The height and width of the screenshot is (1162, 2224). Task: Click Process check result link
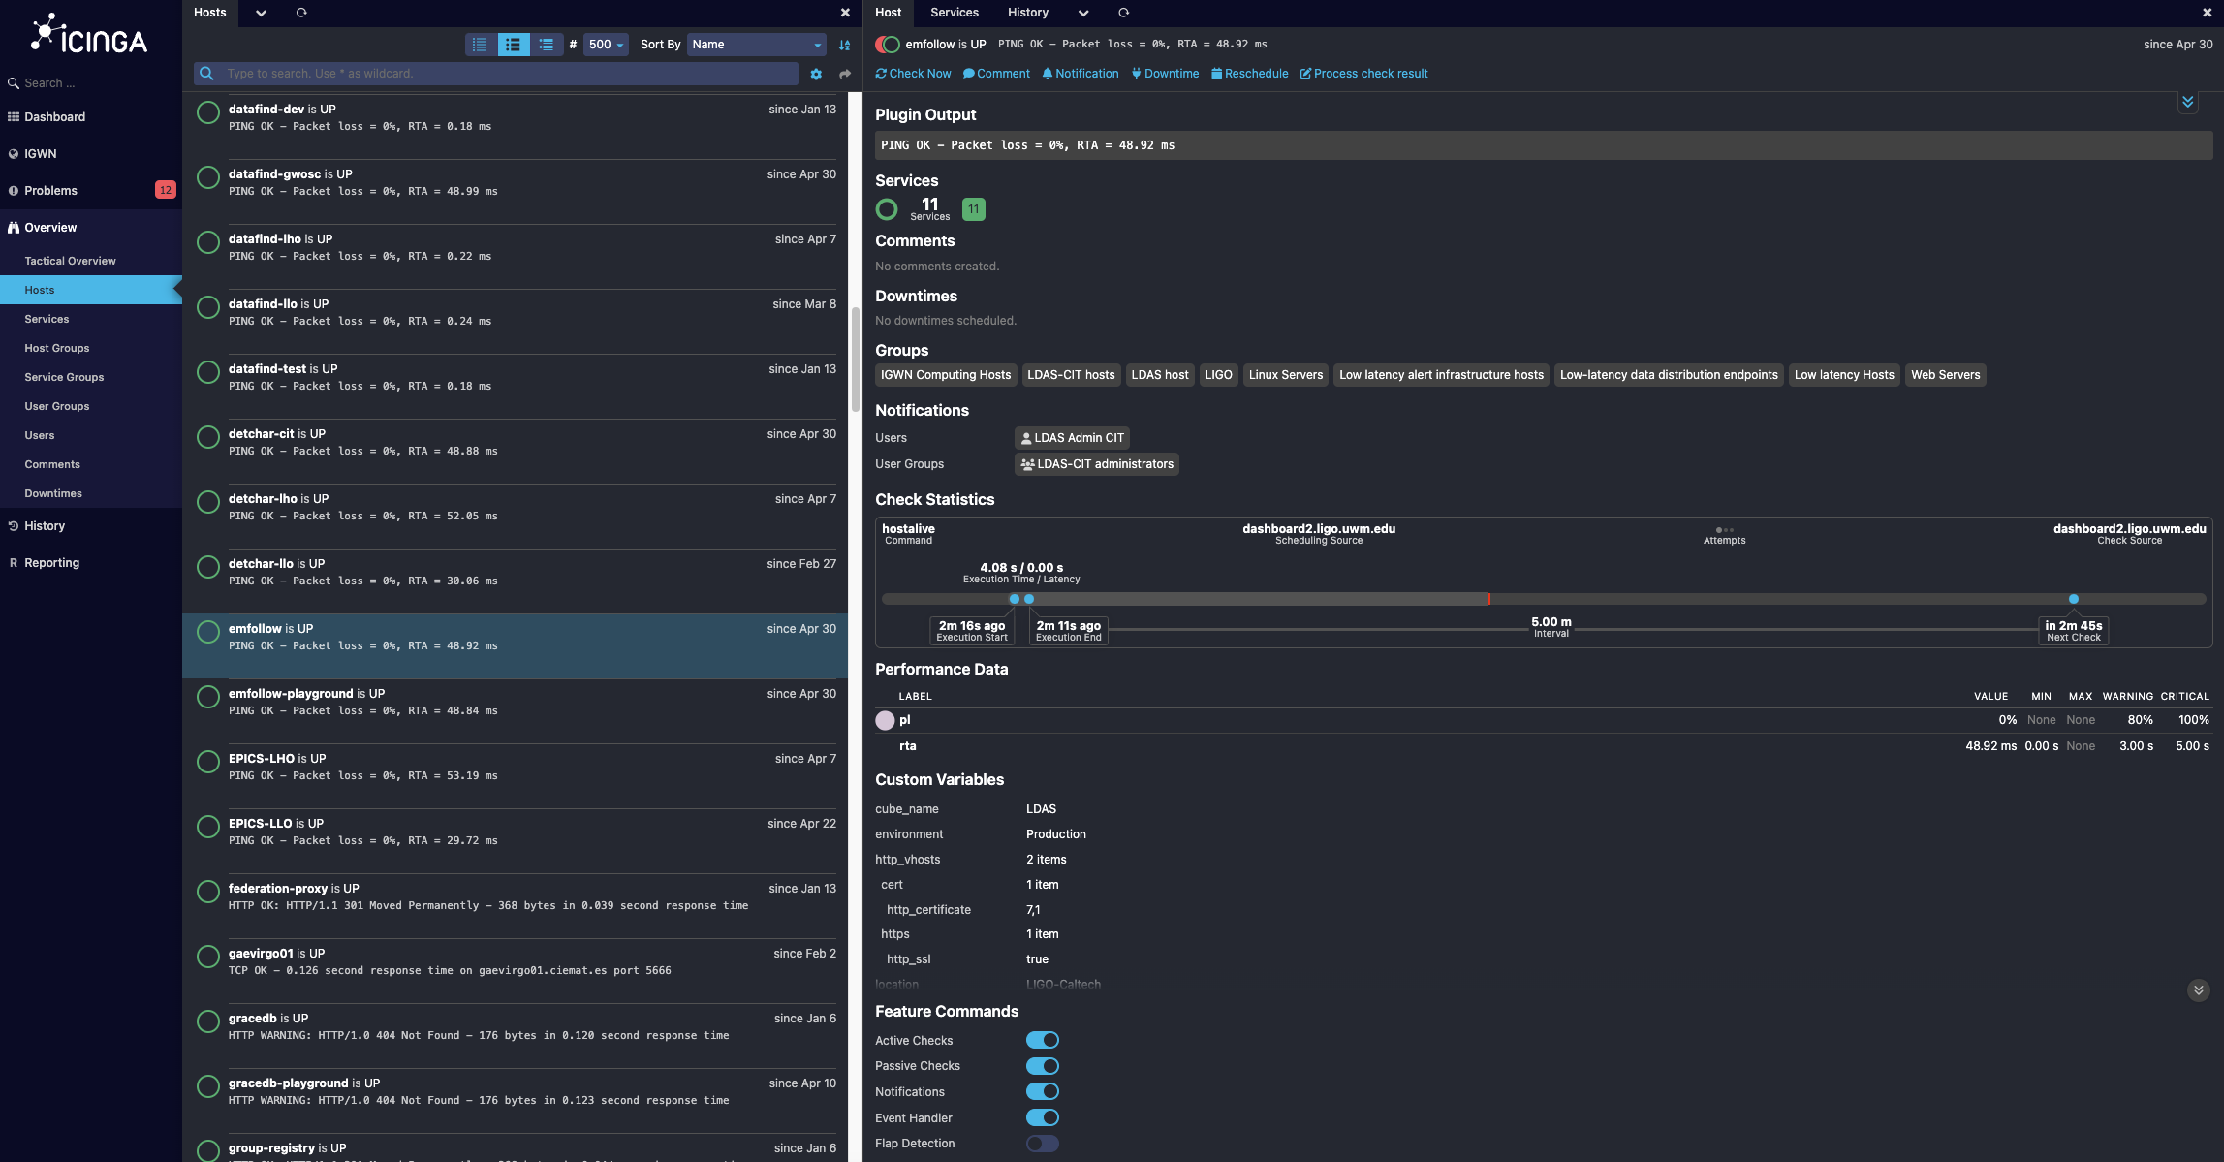(x=1363, y=74)
